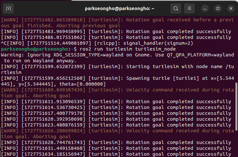Open the hamburger menu

coord(189,8)
